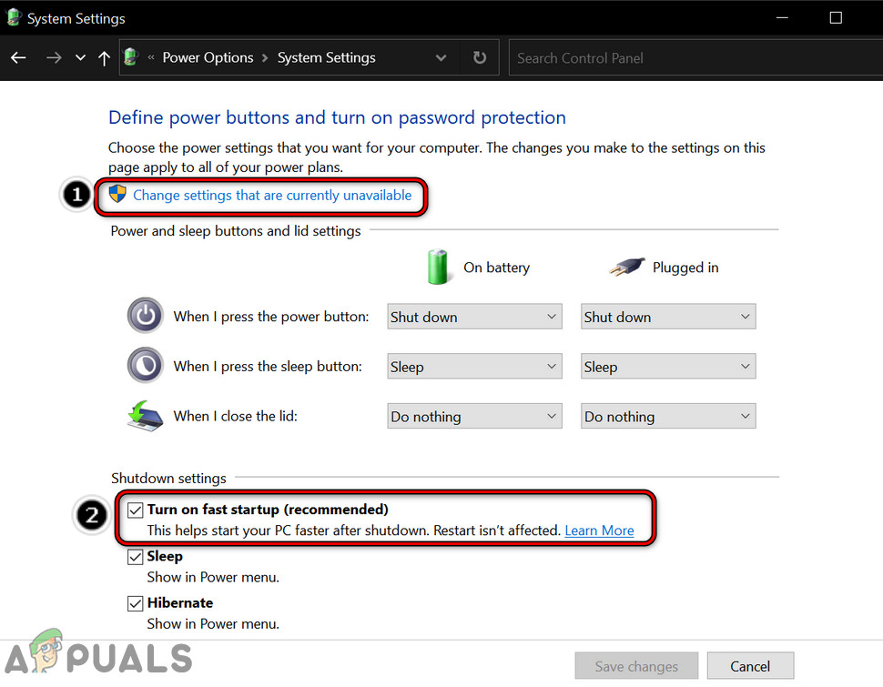Uncheck Sleep in Power menu
This screenshot has width=883, height=687.
pyautogui.click(x=136, y=556)
